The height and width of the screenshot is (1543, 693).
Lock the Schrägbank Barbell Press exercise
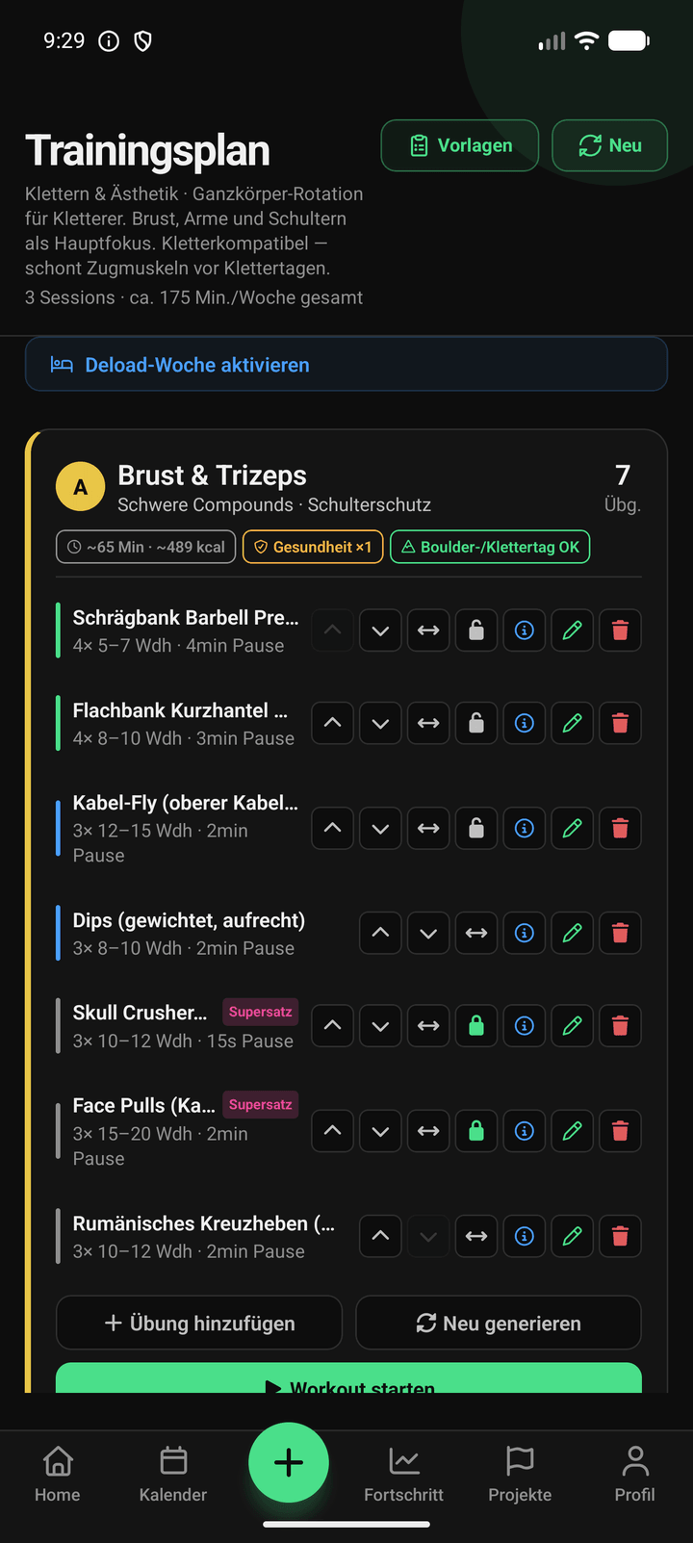click(476, 630)
